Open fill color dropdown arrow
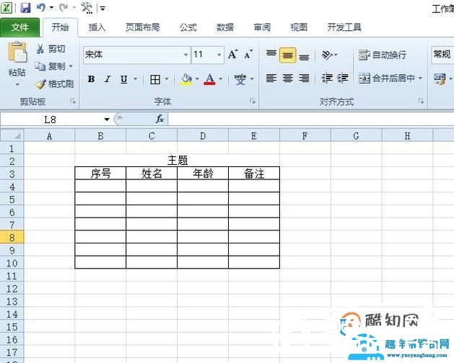Screen dimensions: 454x363 tap(197, 79)
